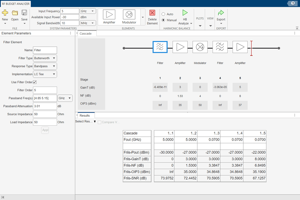Click the Export icon
Image resolution: width=300 pixels, height=200 pixels.
(221, 13)
